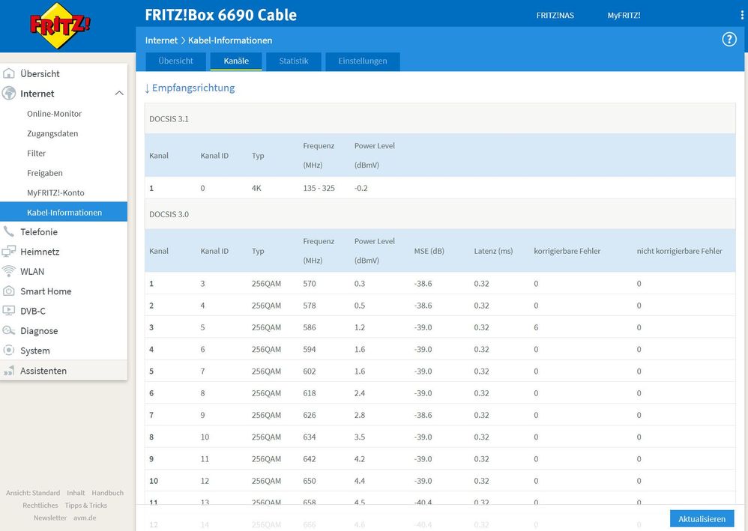Open the Handbuch footer link
This screenshot has height=531, width=748.
107,493
